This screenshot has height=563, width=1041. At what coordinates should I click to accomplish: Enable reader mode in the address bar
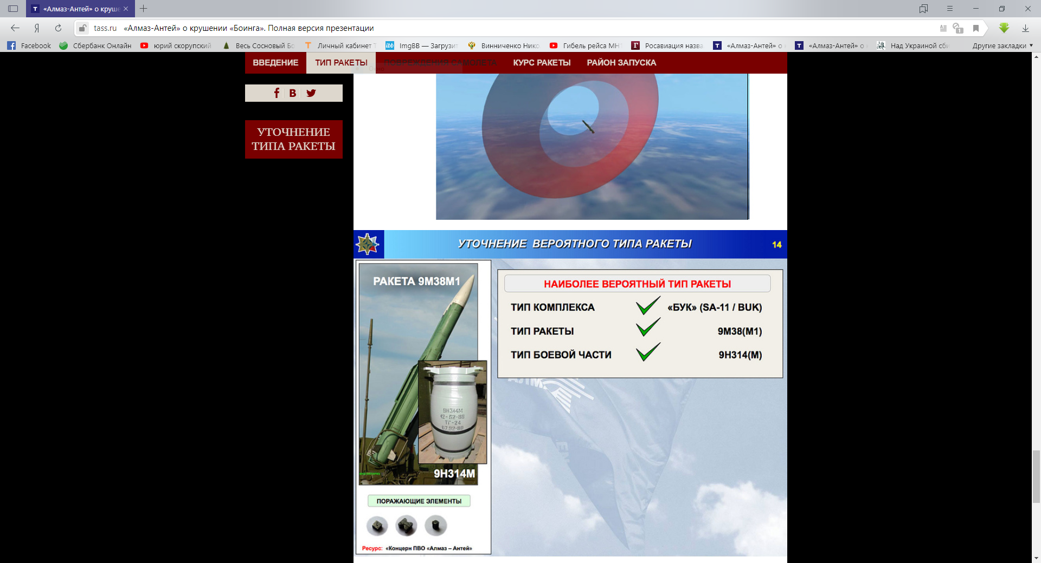[x=943, y=28]
